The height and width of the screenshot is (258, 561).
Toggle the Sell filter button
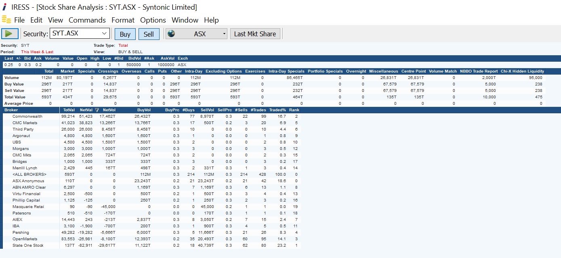(x=149, y=34)
